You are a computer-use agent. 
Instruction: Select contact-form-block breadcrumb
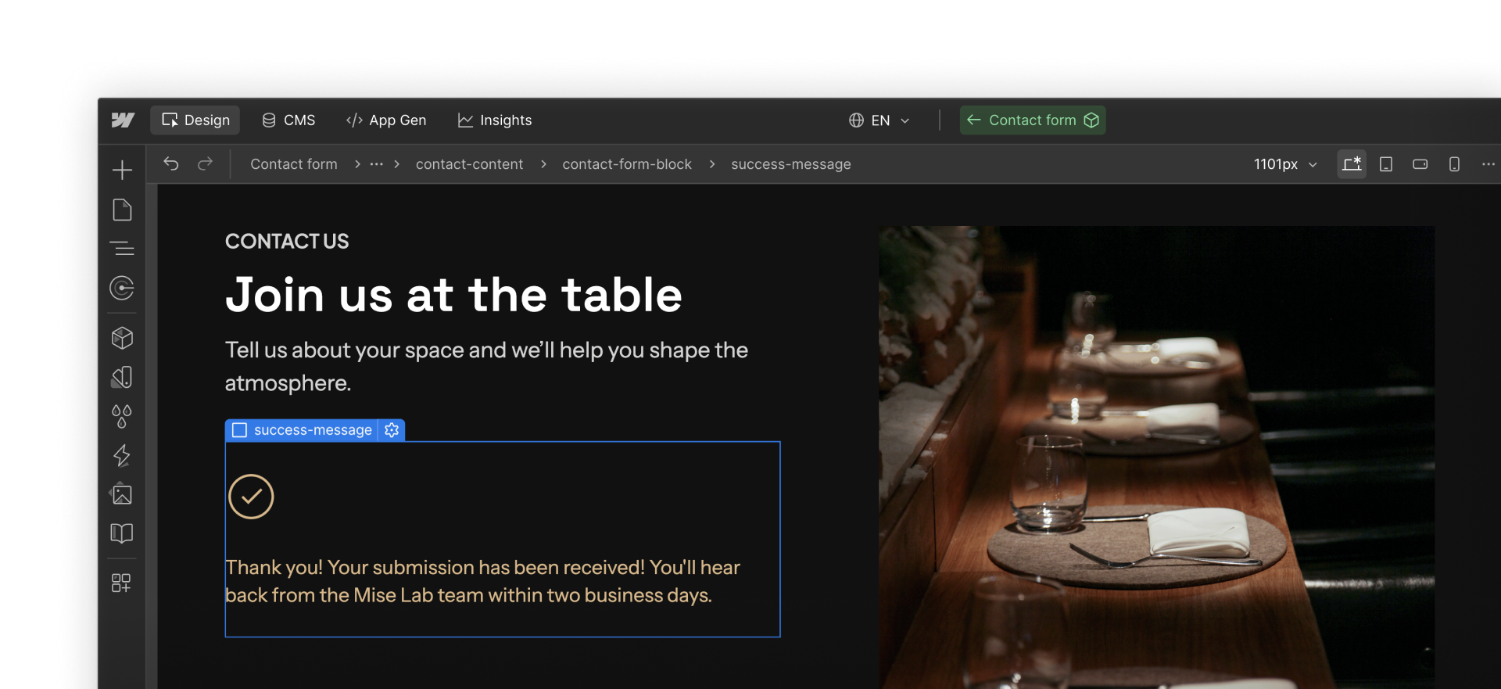click(x=627, y=164)
